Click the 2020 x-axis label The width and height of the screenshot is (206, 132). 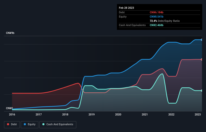[x=118, y=114]
